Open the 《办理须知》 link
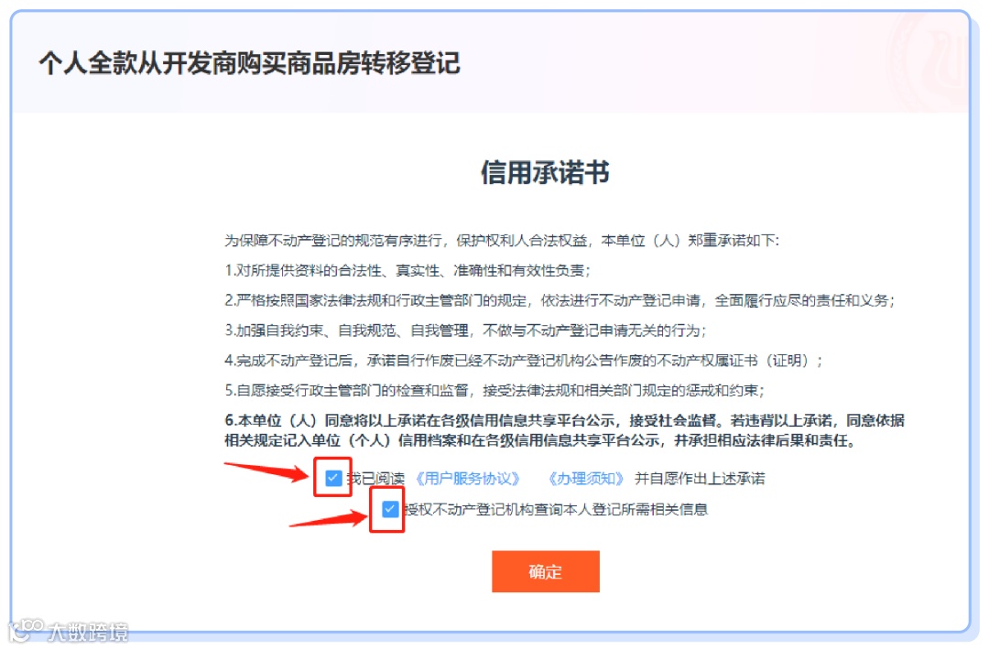This screenshot has width=989, height=650. tap(586, 479)
